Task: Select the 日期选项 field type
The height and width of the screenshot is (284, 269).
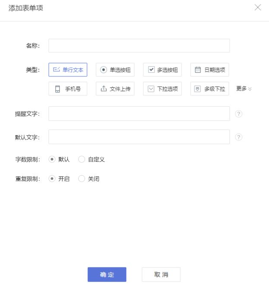Action: point(209,70)
